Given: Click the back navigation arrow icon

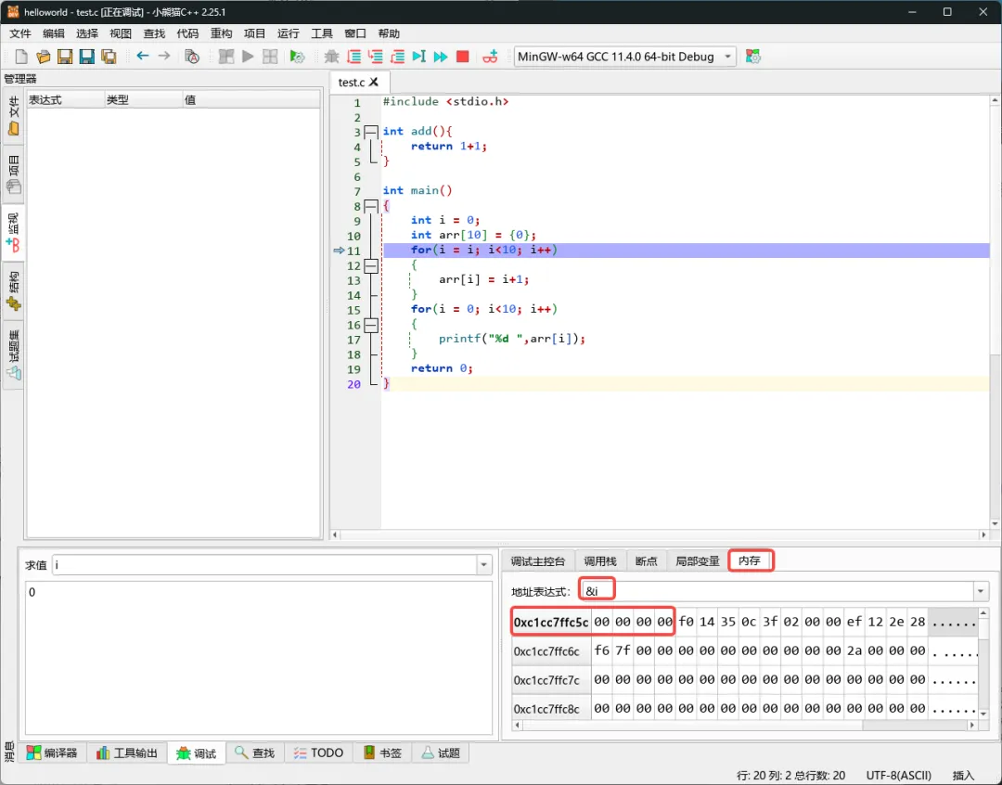Looking at the screenshot, I should click(x=142, y=57).
